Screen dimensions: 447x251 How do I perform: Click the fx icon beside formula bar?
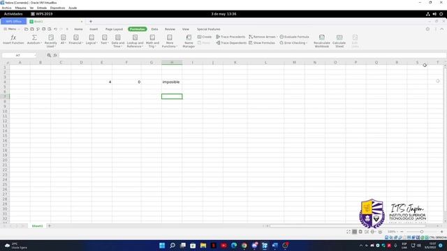click(x=55, y=55)
